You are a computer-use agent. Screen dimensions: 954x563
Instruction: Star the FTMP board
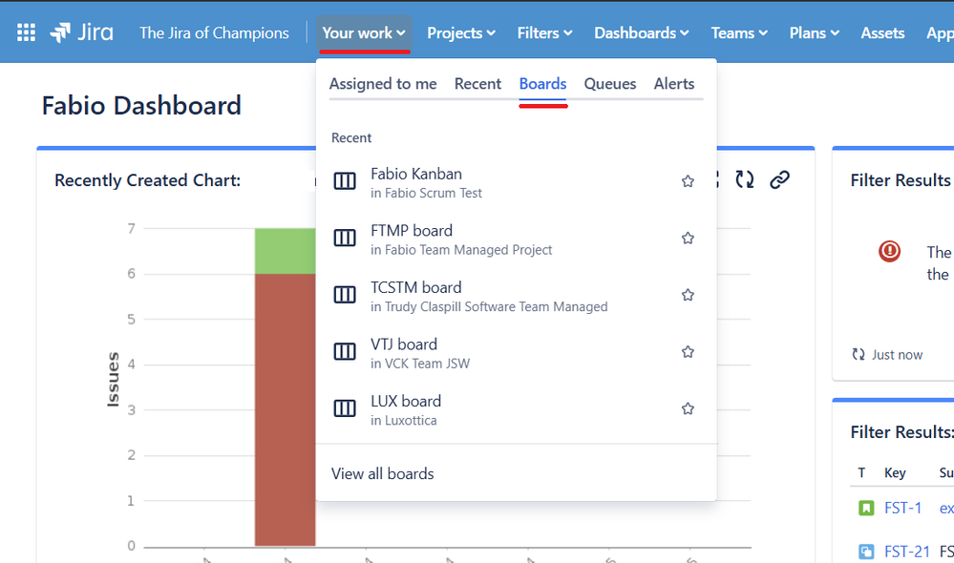pos(688,239)
